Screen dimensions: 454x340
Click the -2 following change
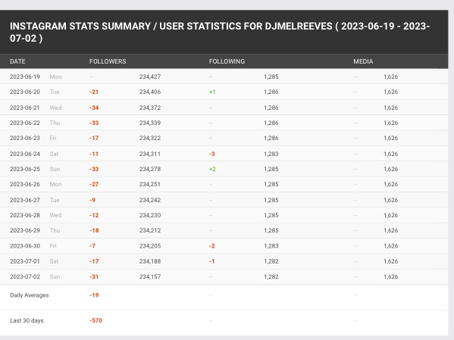pos(212,246)
